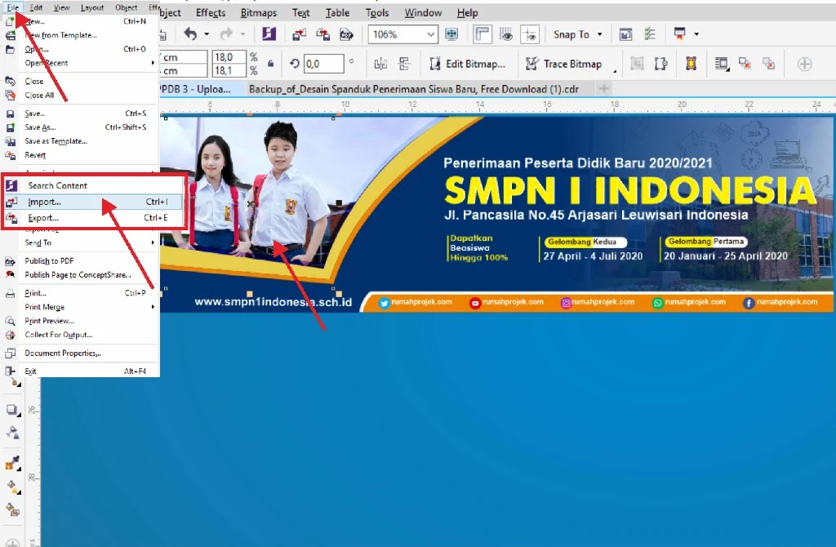The width and height of the screenshot is (836, 547).
Task: Select the Color Eyedropper tool
Action: [x=11, y=463]
